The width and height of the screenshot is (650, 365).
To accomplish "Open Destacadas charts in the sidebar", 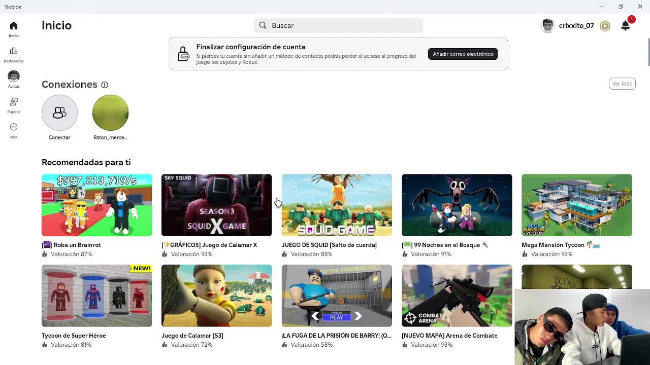I will (14, 51).
